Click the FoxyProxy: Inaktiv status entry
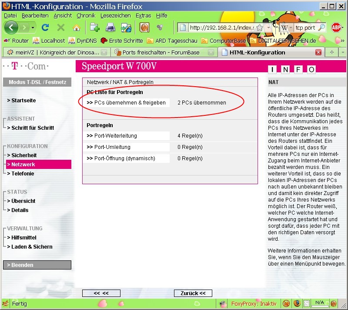Screen dimensions: 348x310 pos(254,303)
